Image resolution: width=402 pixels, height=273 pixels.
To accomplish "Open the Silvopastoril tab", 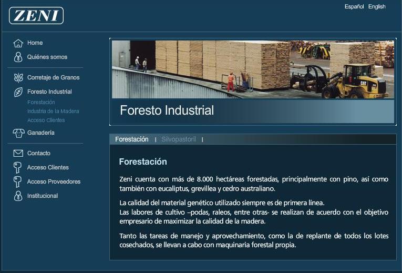I will coord(179,139).
